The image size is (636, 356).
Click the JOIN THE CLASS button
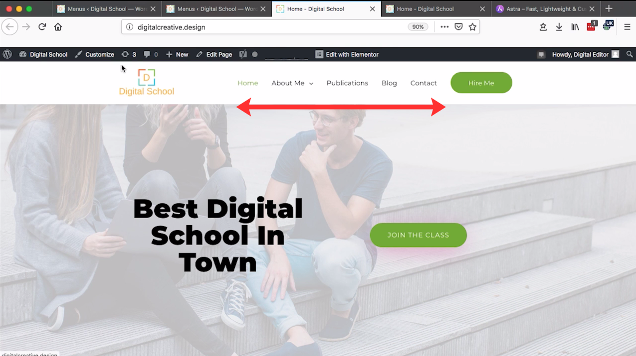(419, 235)
